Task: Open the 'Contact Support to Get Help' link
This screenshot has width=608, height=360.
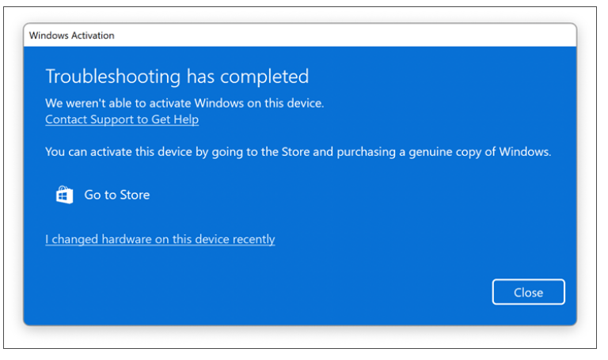Action: (122, 119)
